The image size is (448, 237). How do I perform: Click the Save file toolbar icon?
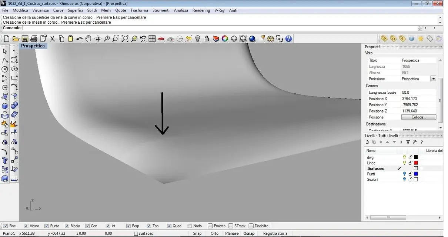[x=25, y=39]
